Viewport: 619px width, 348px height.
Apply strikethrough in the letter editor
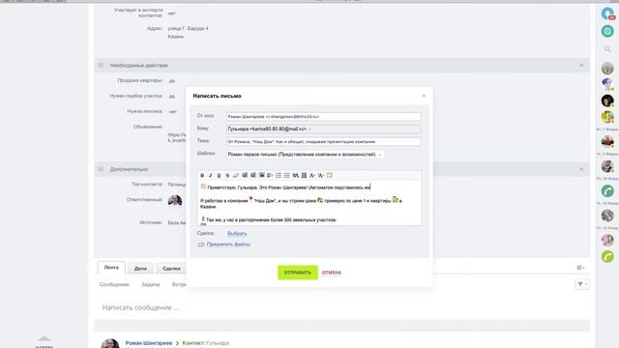point(227,175)
